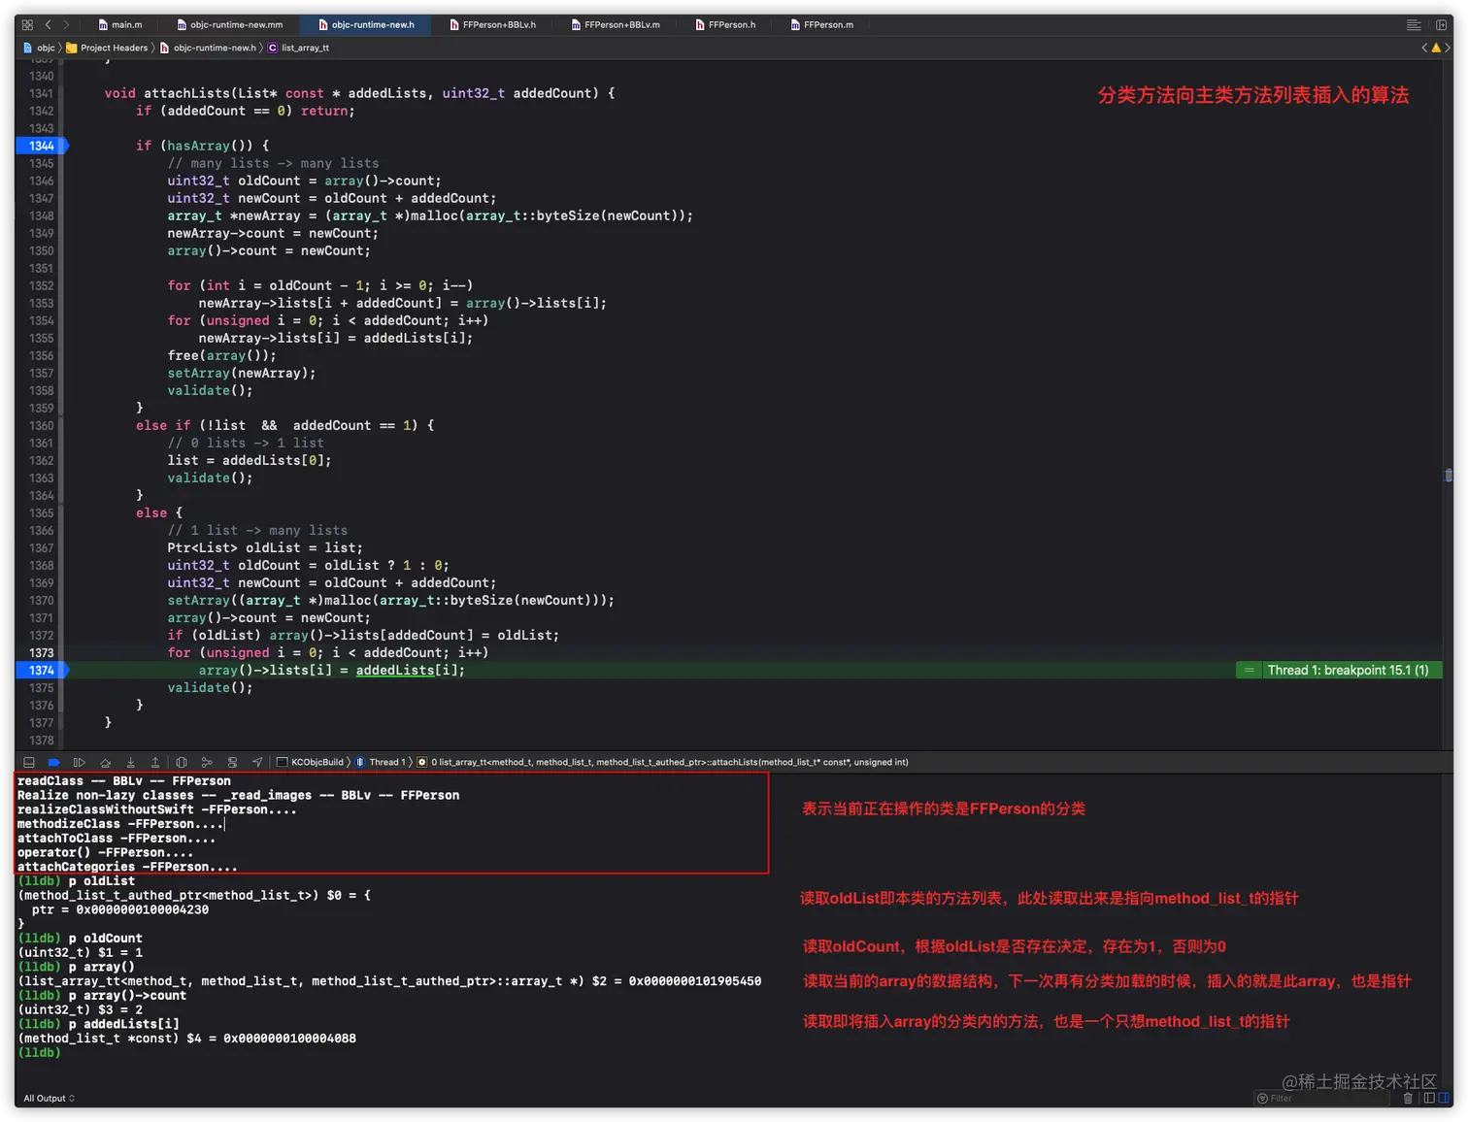
Task: Toggle the breakpoint on line 1344
Action: (41, 146)
